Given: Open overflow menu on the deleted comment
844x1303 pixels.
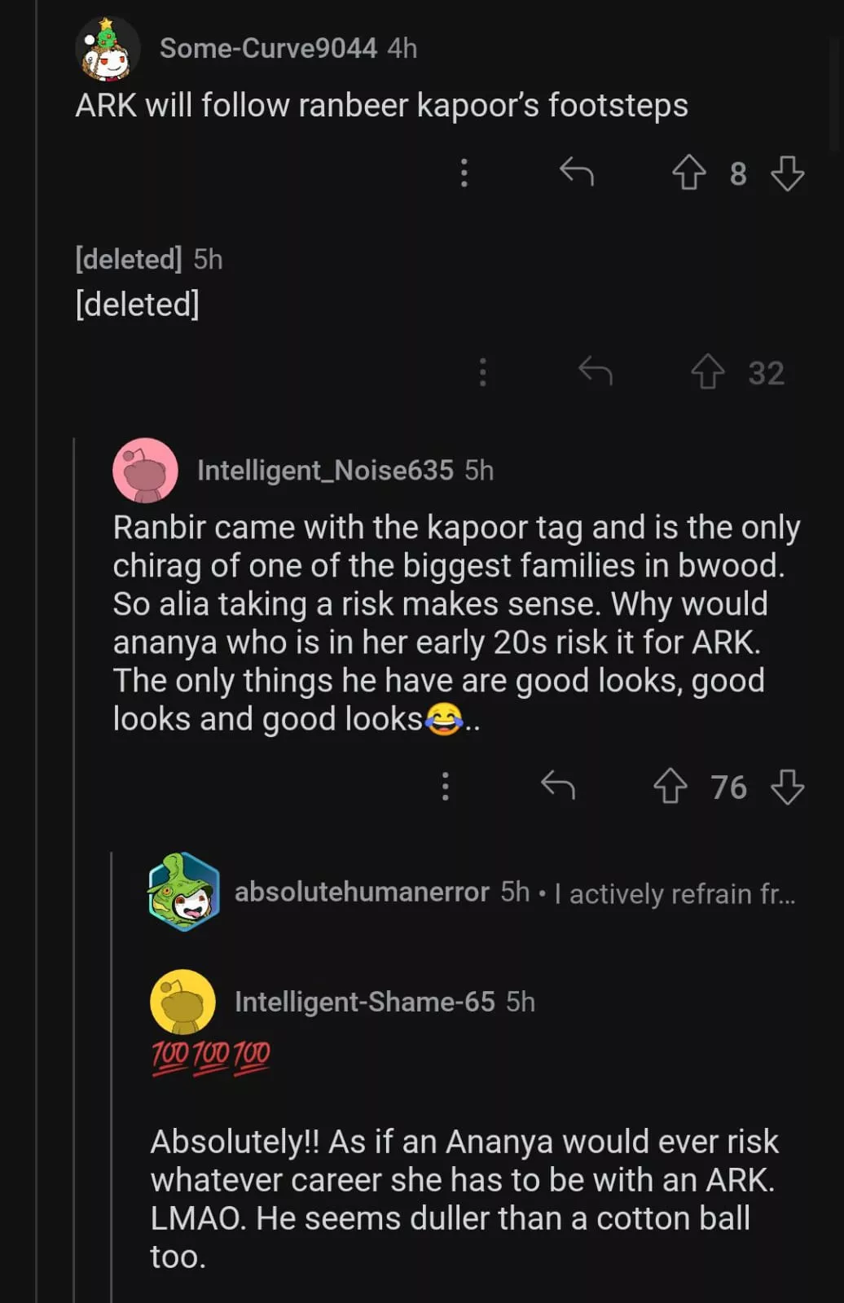Looking at the screenshot, I should (483, 372).
